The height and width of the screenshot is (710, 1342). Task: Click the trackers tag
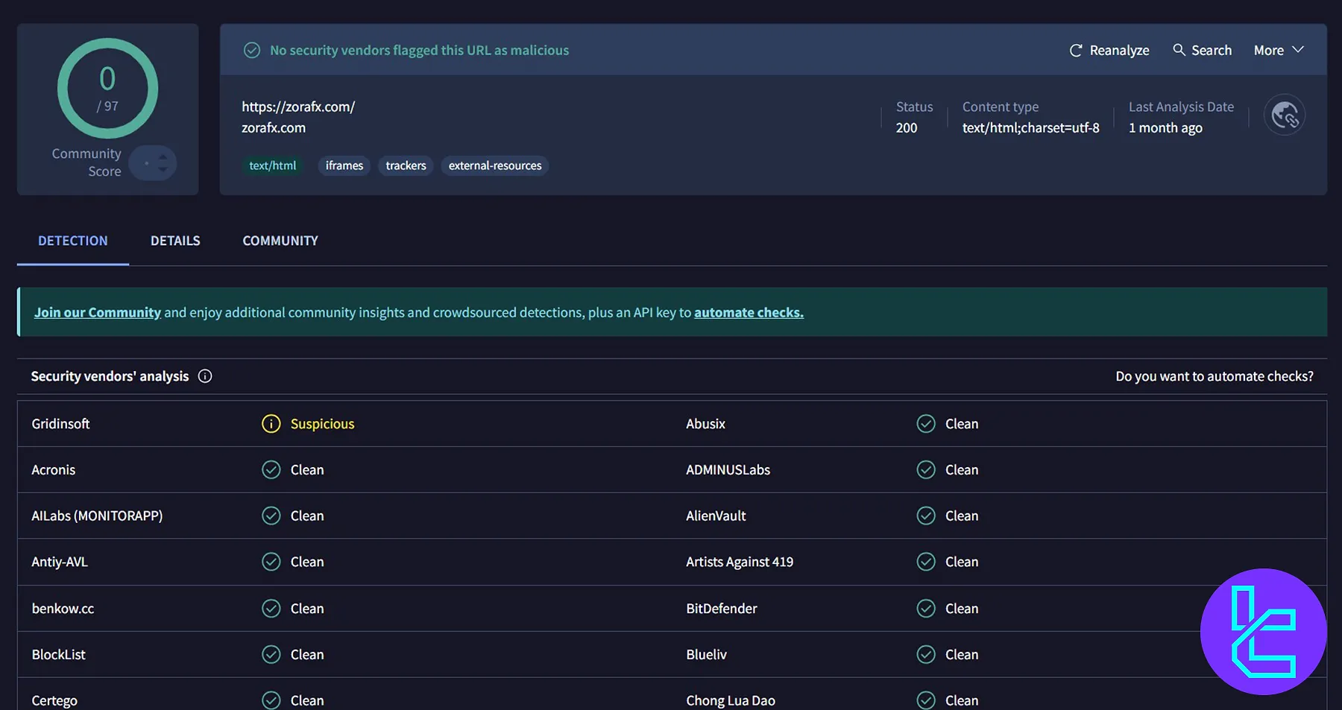click(x=406, y=165)
